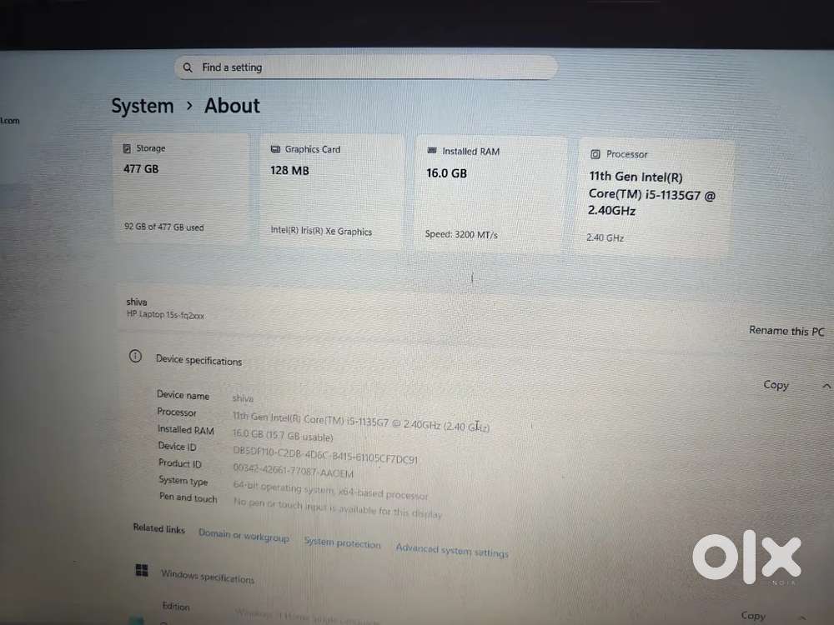Open Advanced system settings link
Viewport: 834px width, 625px height.
451,549
